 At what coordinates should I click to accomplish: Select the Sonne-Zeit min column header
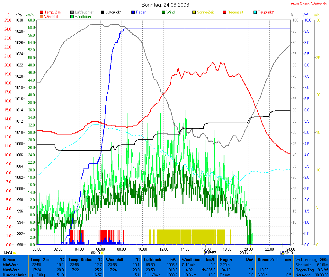pyautogui.click(x=275, y=259)
